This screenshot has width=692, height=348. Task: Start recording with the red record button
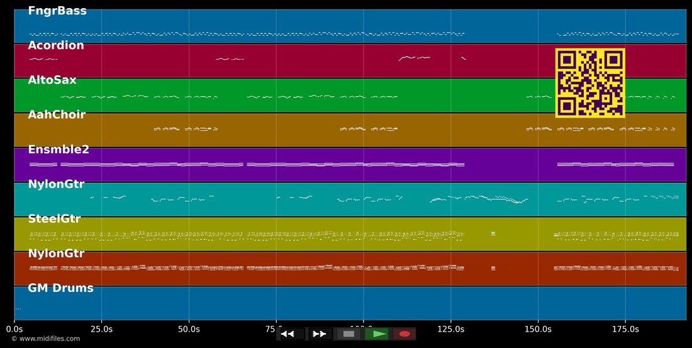point(405,334)
